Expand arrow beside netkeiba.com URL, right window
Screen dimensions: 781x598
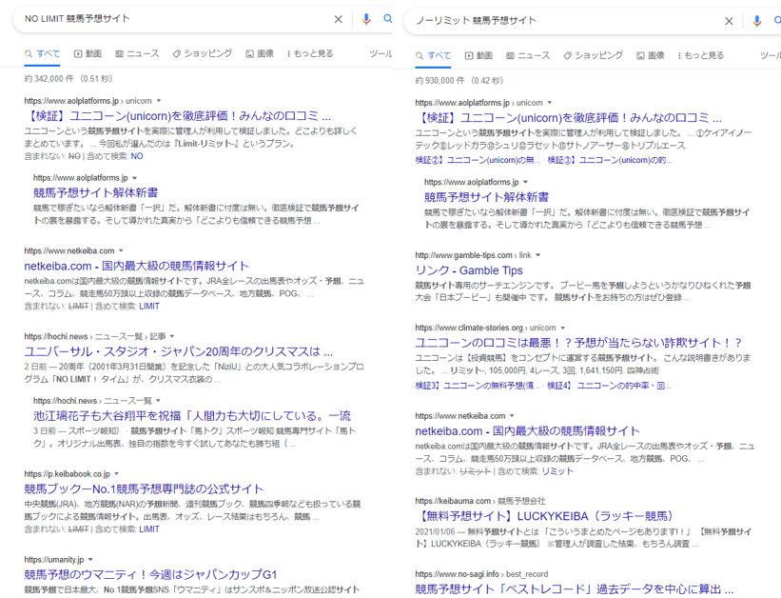512,416
